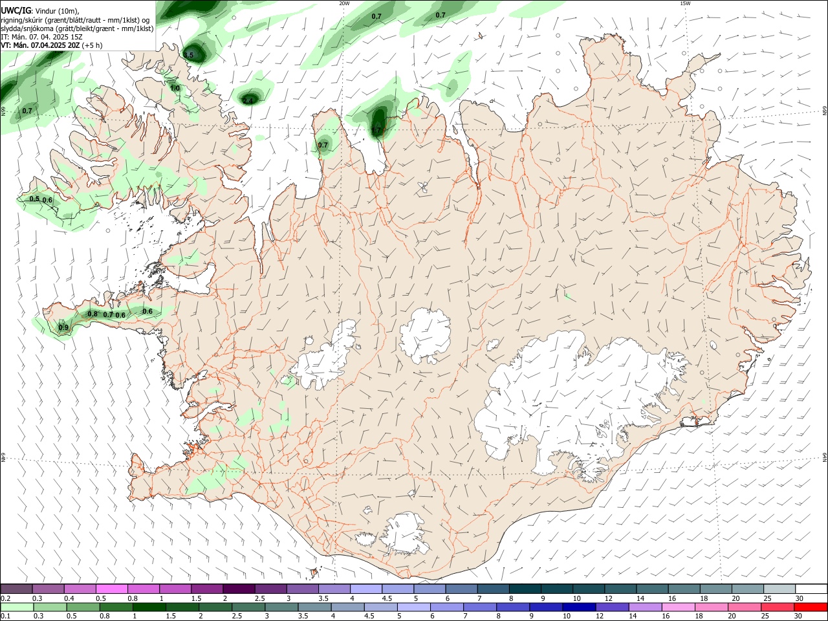Select the red-pink legend swatch labeled 25

(777, 607)
